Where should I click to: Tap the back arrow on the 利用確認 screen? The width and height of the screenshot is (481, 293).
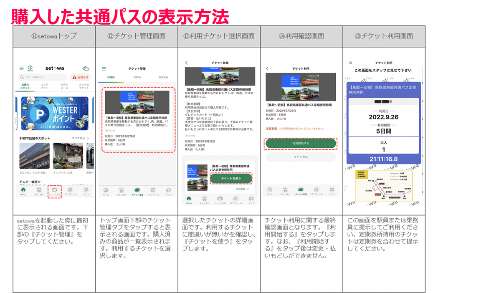pos(267,68)
